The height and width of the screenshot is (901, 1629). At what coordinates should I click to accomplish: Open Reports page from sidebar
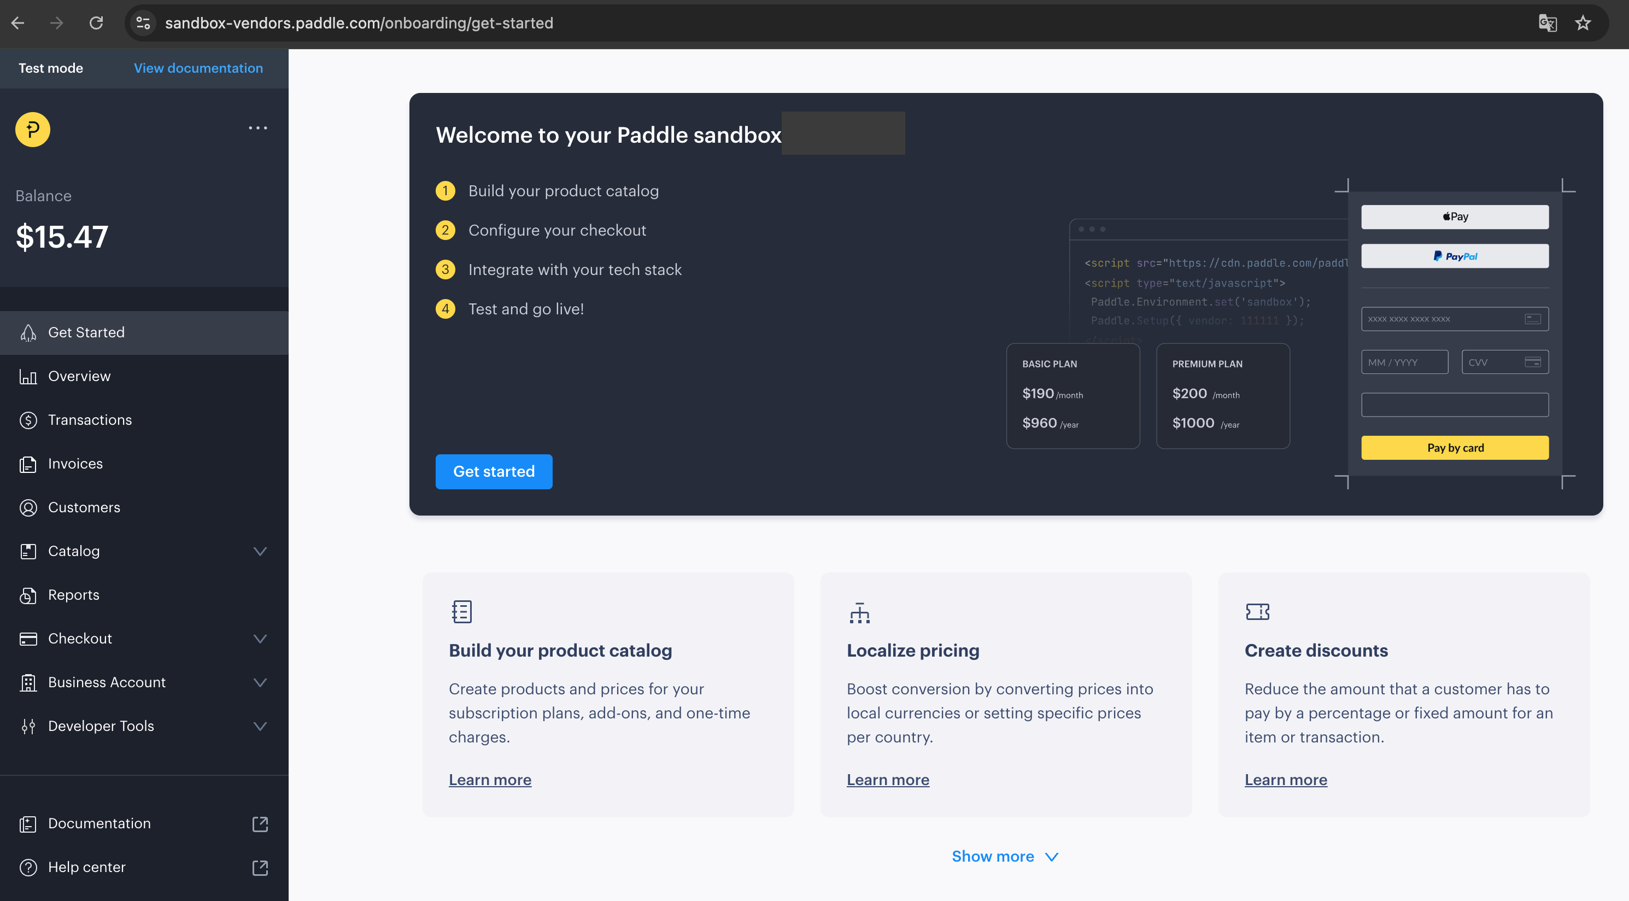73,595
